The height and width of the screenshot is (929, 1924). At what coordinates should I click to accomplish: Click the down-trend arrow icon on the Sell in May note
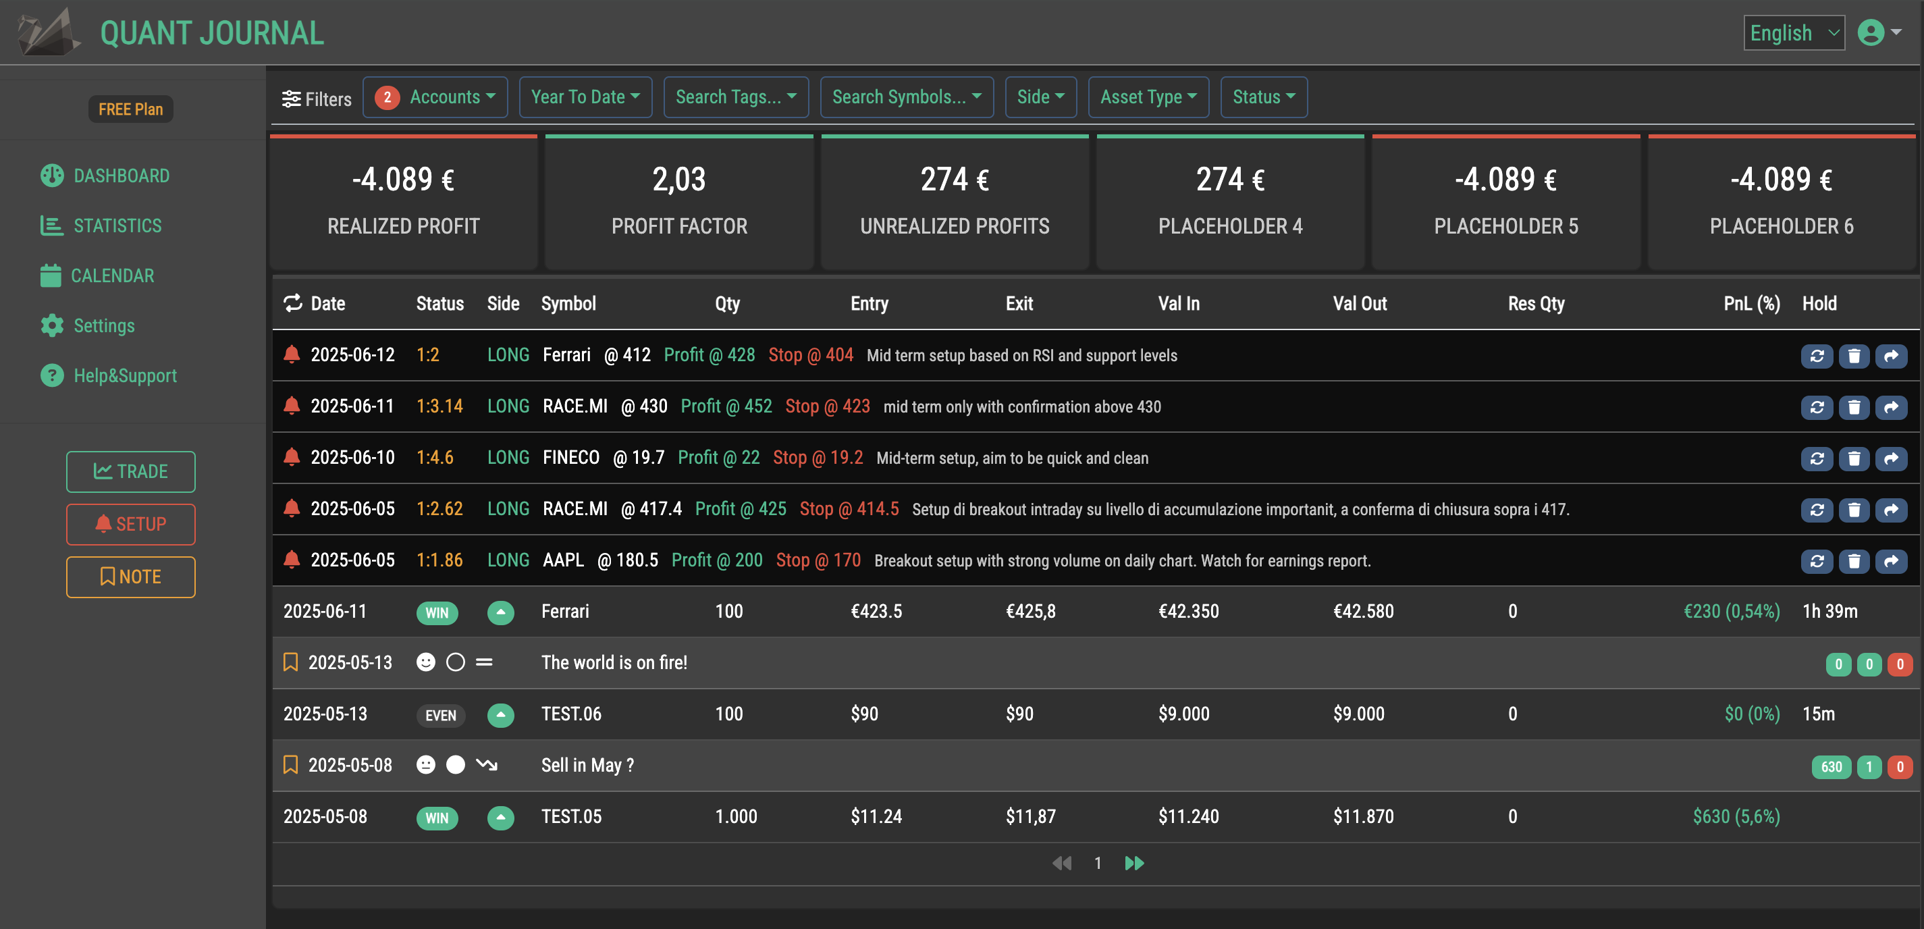pos(486,765)
